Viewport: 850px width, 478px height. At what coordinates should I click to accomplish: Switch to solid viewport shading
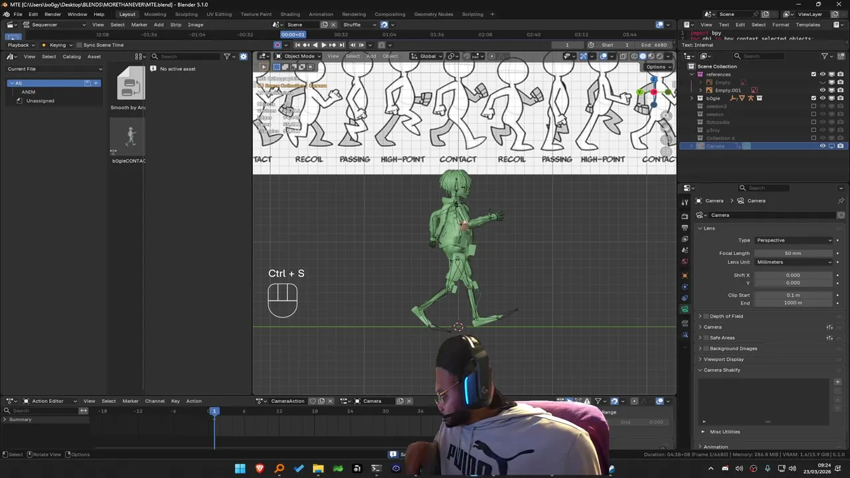coord(642,56)
